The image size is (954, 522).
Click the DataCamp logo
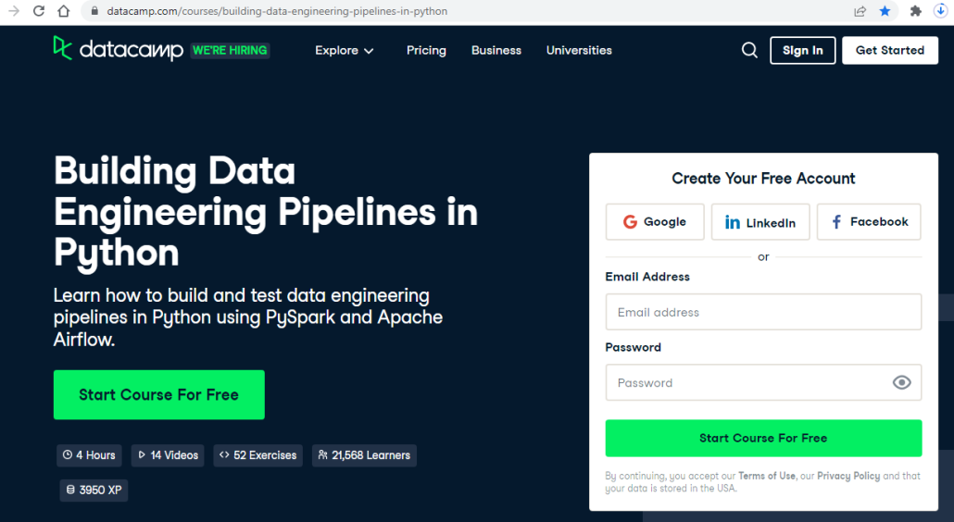[x=118, y=49]
